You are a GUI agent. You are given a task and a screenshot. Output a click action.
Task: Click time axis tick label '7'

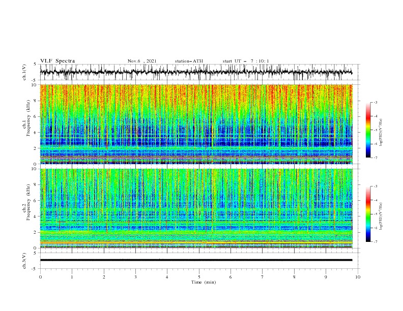[263, 277]
